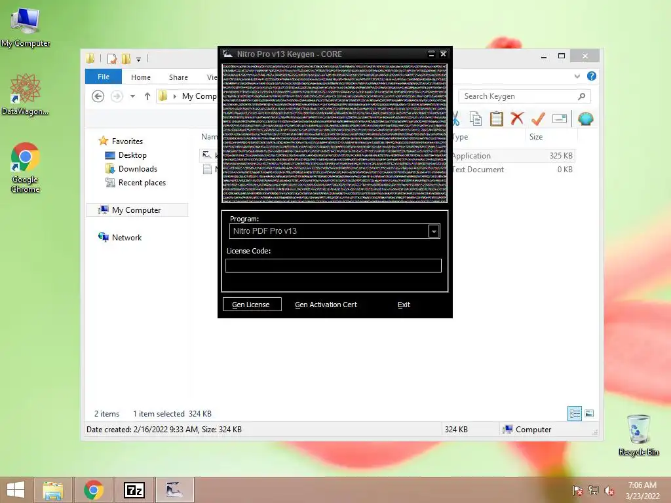Select My Computer in navigation pane
This screenshot has width=671, height=503.
tap(136, 210)
